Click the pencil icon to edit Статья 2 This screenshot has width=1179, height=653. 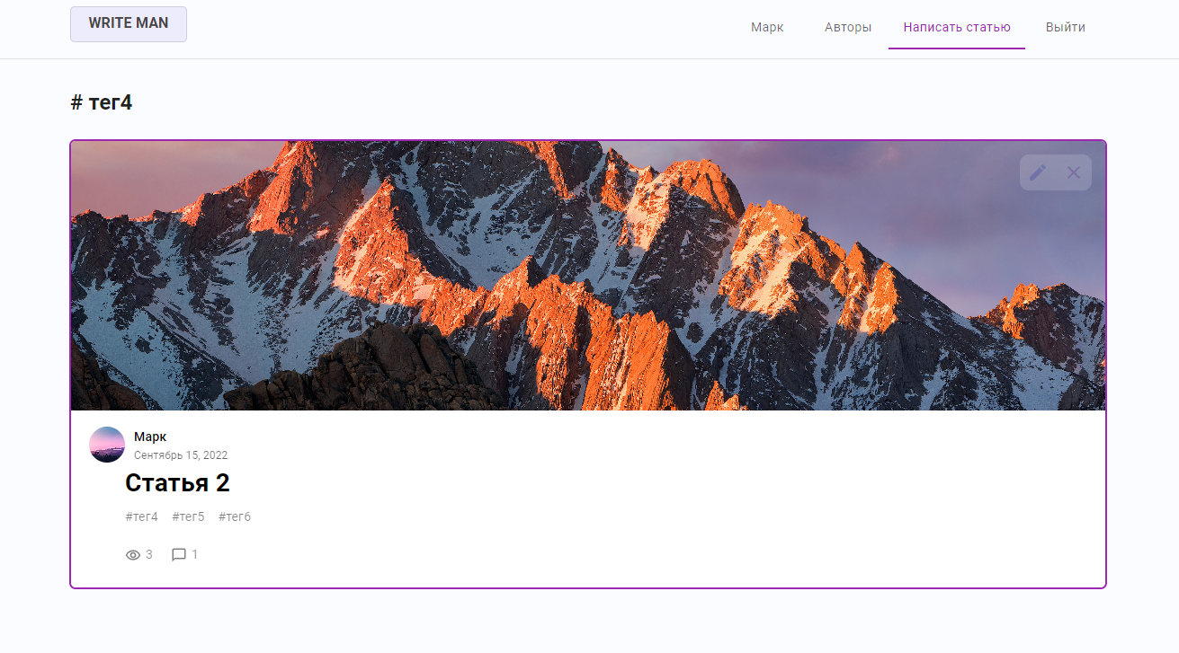pyautogui.click(x=1037, y=172)
